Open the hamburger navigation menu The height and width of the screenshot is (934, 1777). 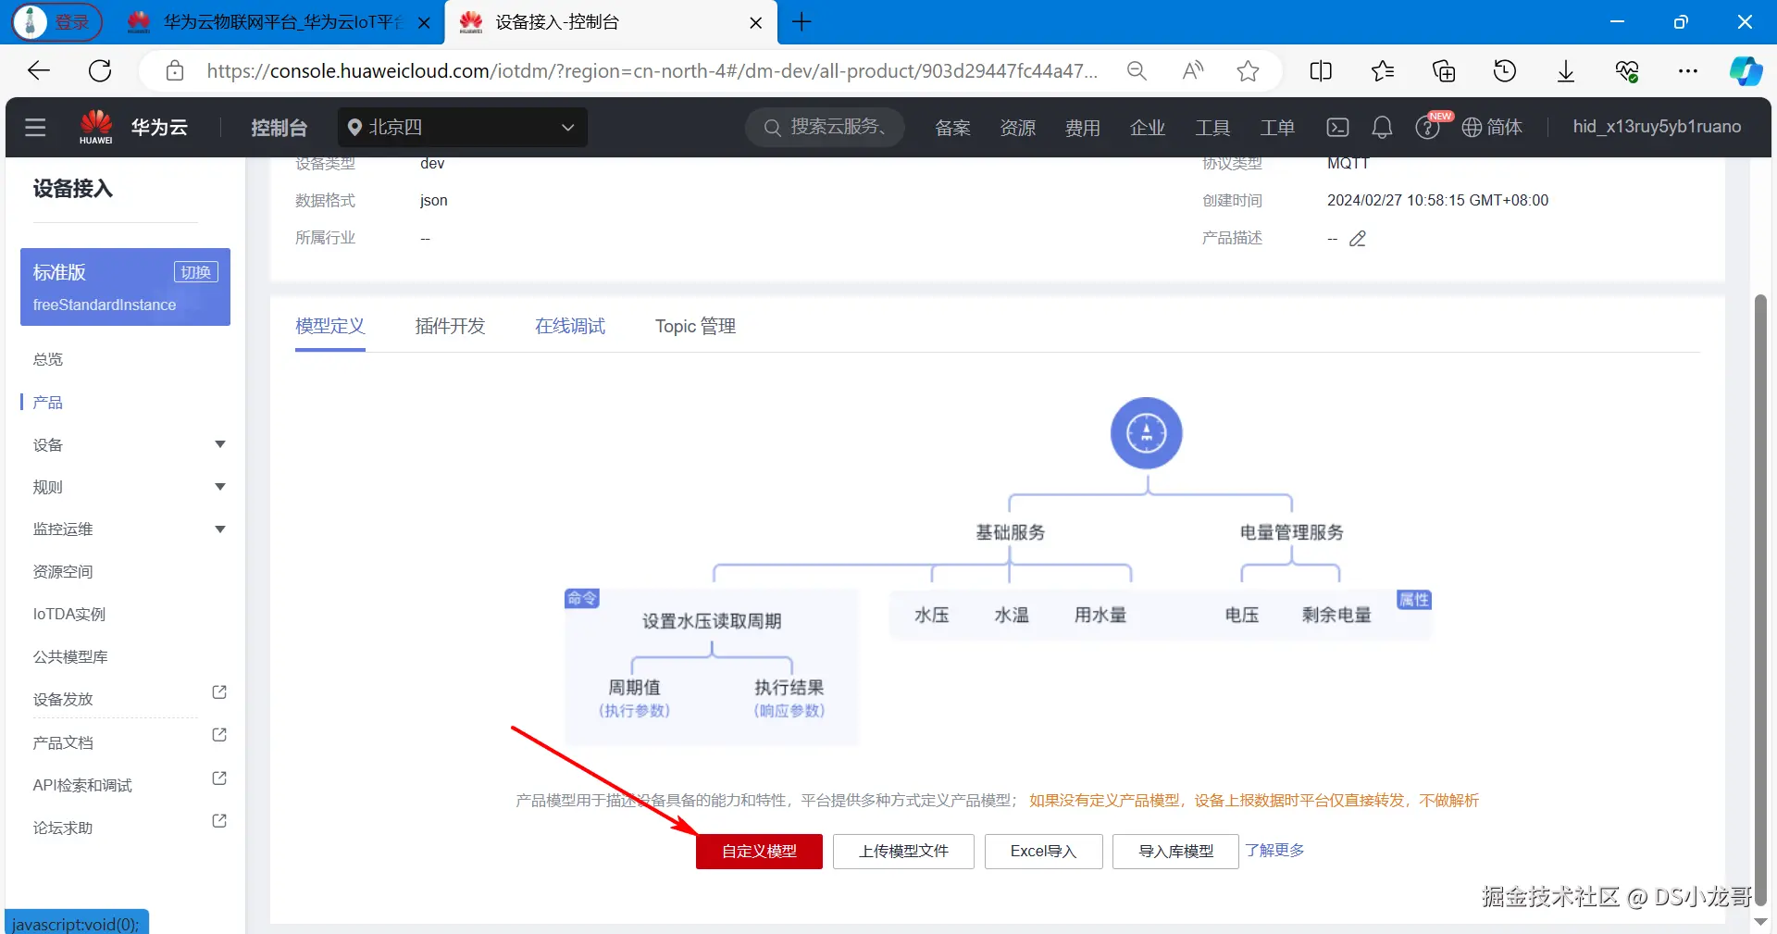pos(35,128)
